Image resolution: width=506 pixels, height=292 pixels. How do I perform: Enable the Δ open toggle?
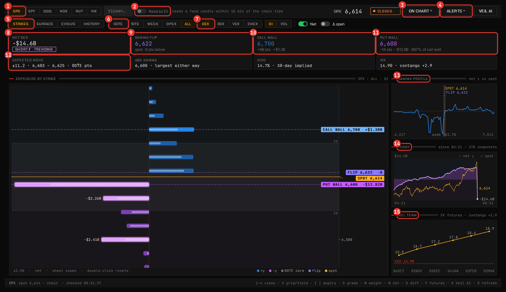[325, 24]
